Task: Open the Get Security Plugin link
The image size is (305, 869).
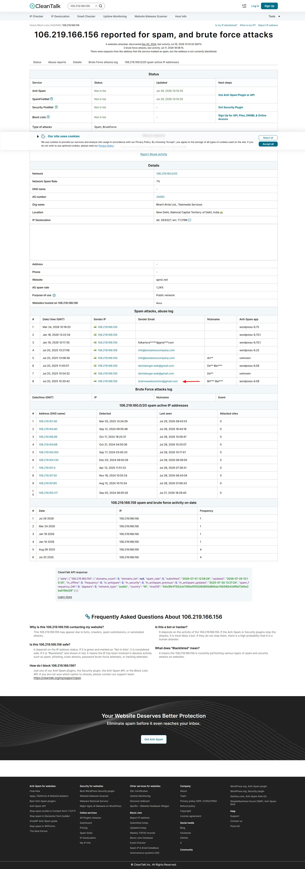Action: [231, 107]
